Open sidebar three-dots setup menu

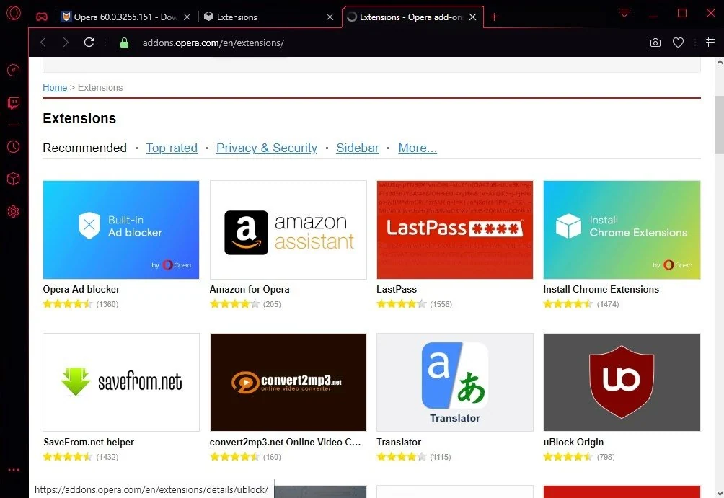click(14, 470)
